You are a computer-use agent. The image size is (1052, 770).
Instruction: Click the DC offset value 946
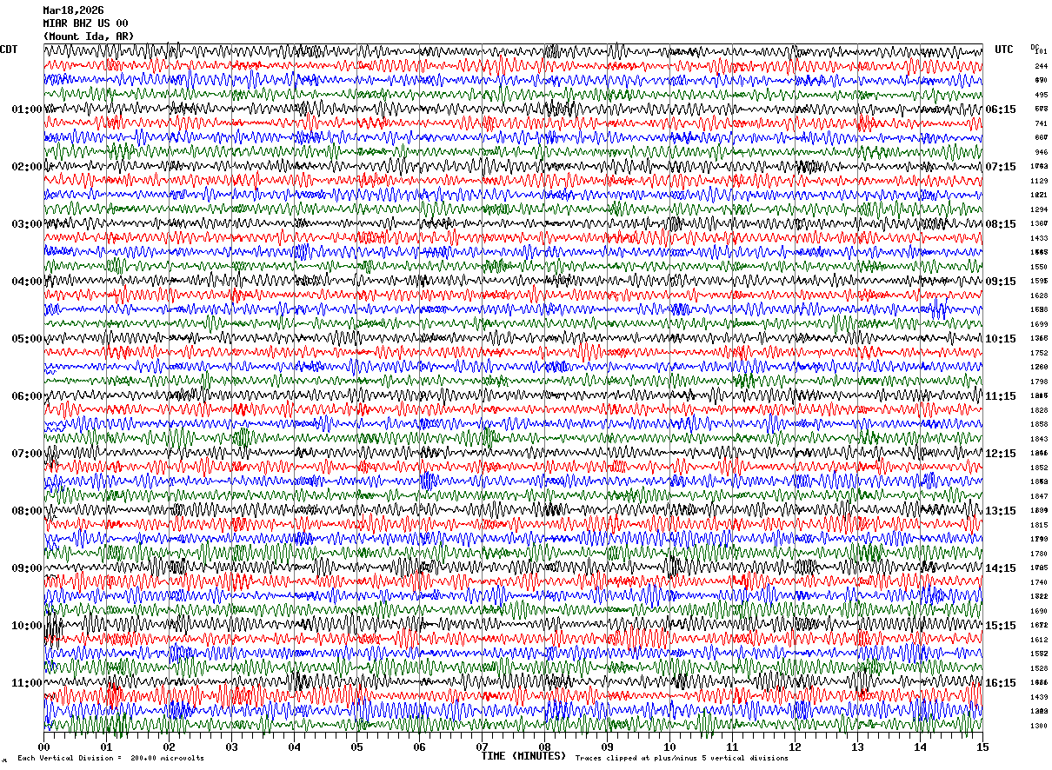coord(1041,152)
